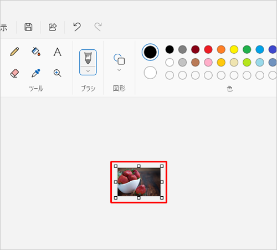Image resolution: width=277 pixels, height=250 pixels.
Task: Select the Text tool
Action: click(x=57, y=52)
